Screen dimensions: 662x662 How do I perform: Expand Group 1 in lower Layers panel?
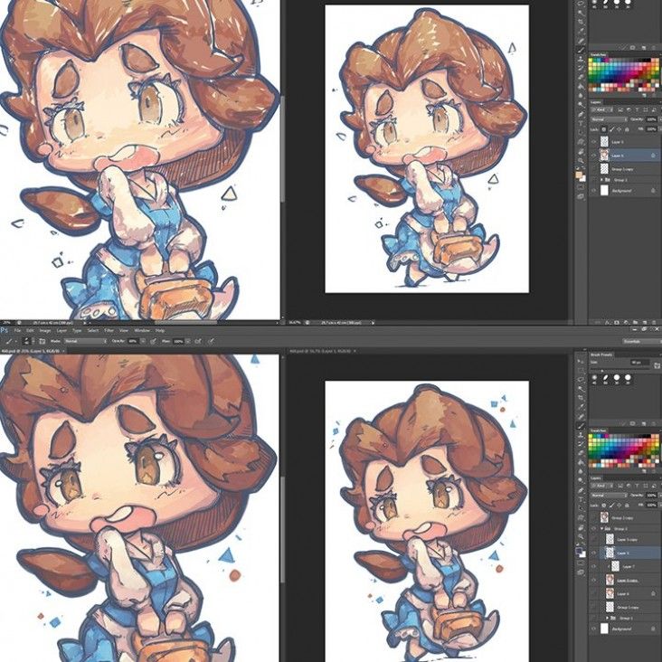(x=607, y=618)
